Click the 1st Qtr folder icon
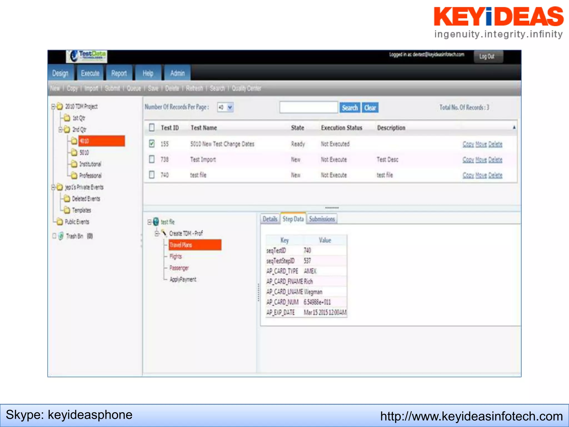Screen dimensions: 569x427 click(x=67, y=118)
